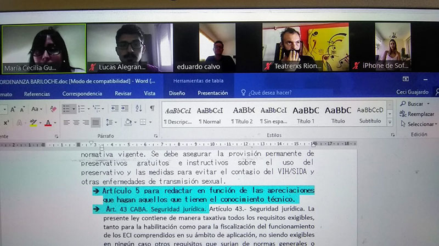
Task: Expand shading color dropdown arrow
Action: 136,122
